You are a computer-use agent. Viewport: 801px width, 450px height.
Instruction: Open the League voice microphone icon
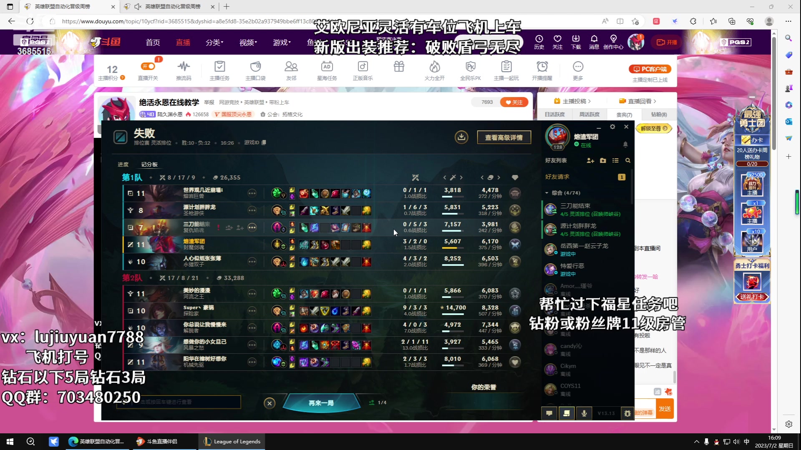tap(584, 413)
